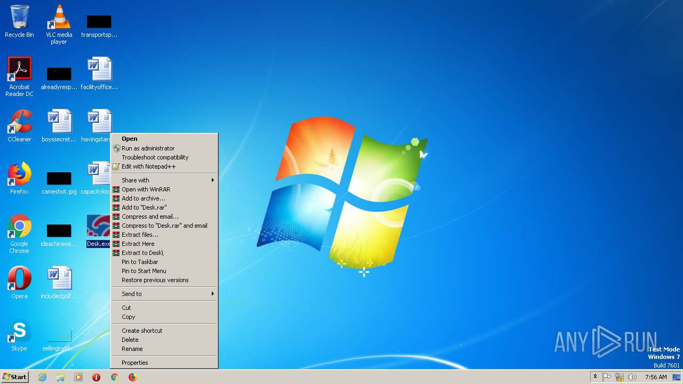Click the taskbar clock showing 7:56 AM
Image resolution: width=683 pixels, height=384 pixels.
[656, 377]
